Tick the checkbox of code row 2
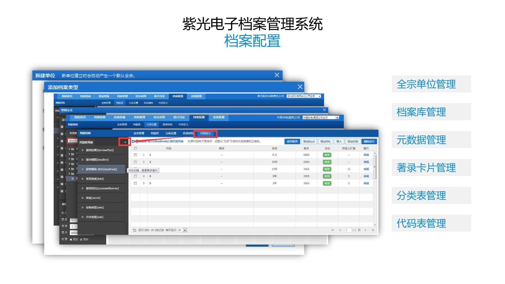This screenshot has width=505, height=284. (x=135, y=162)
